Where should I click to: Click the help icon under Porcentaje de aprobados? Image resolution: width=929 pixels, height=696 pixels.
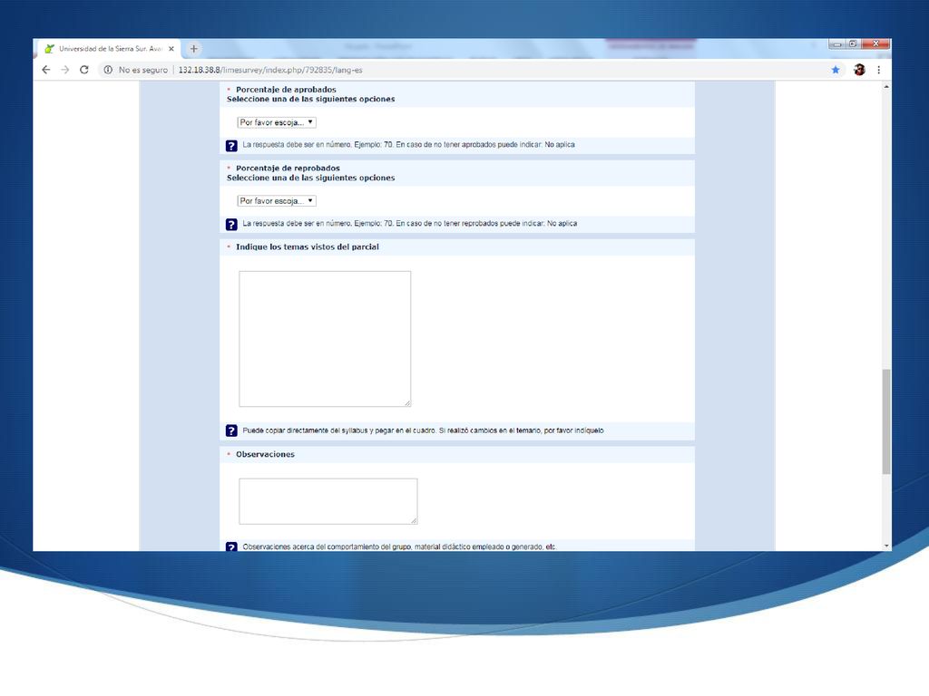pos(231,146)
